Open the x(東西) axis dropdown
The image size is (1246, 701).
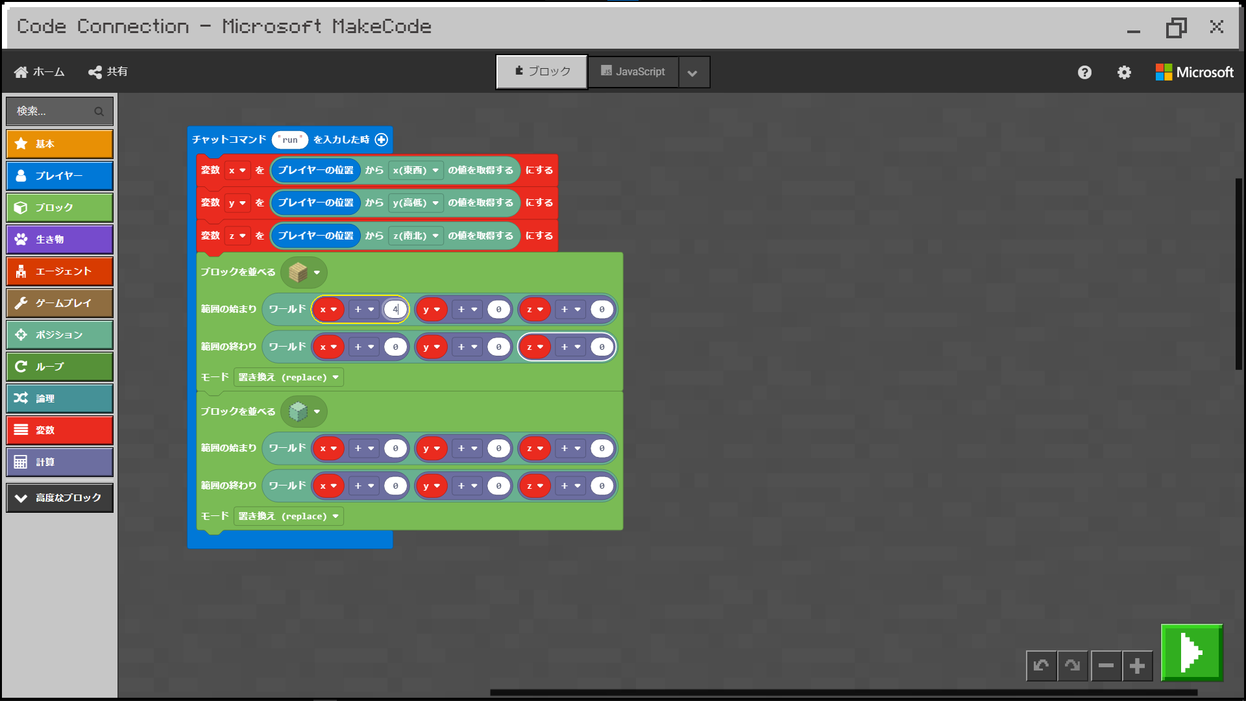click(416, 171)
